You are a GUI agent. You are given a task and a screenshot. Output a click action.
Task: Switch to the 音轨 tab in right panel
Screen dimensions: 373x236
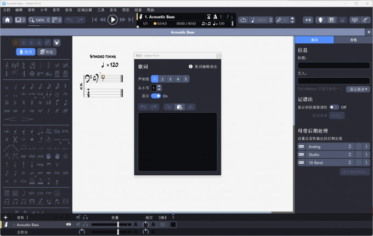pos(353,40)
